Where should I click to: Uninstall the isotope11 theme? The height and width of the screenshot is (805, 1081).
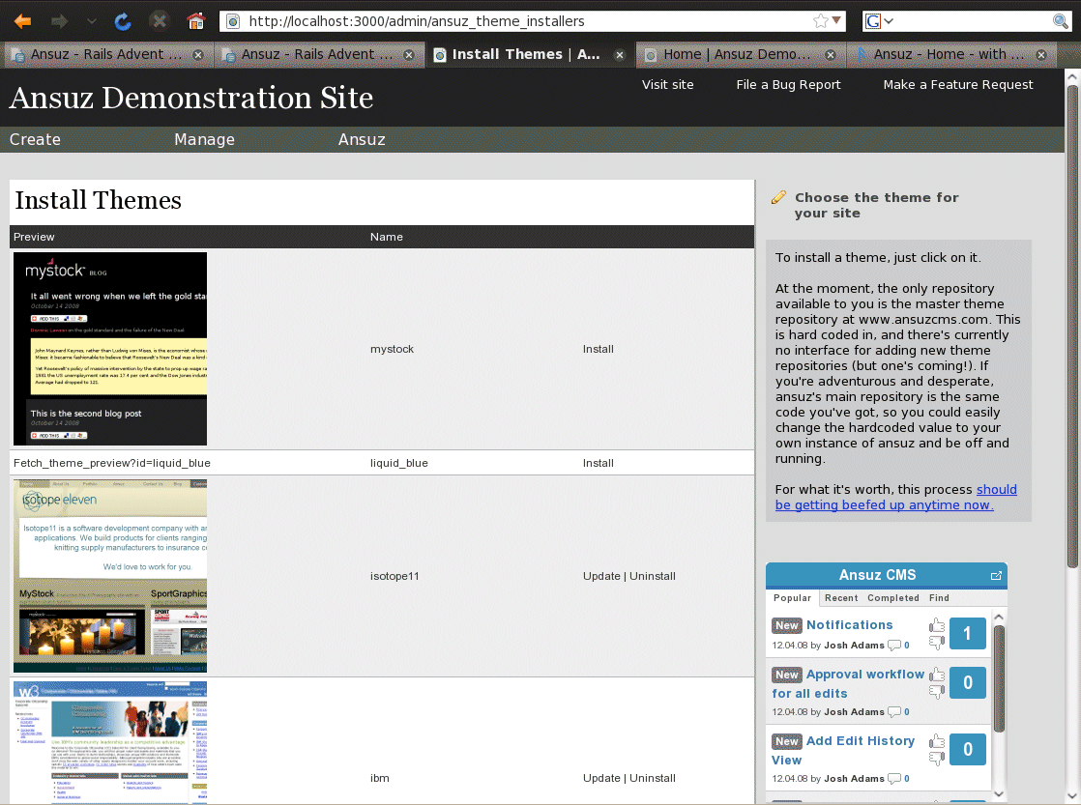653,576
